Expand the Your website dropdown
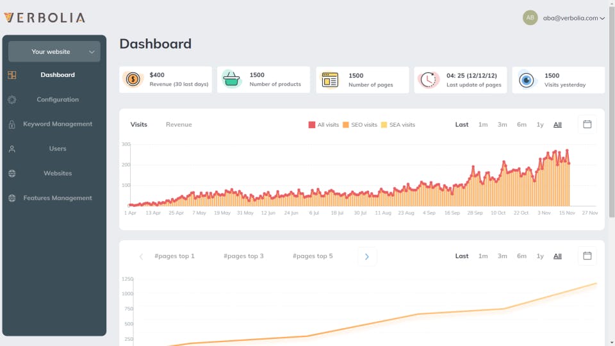This screenshot has width=615, height=346. 54,51
